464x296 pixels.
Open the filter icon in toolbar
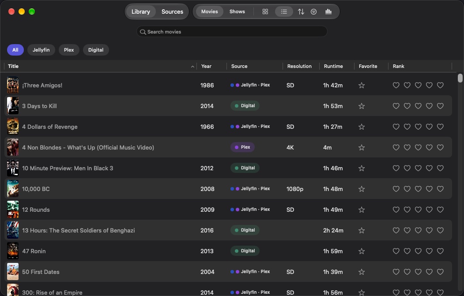point(313,11)
